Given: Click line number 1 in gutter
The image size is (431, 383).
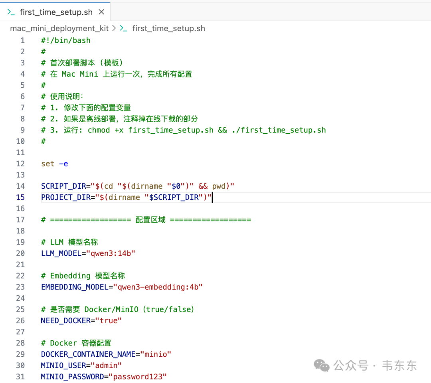Looking at the screenshot, I should (22, 41).
